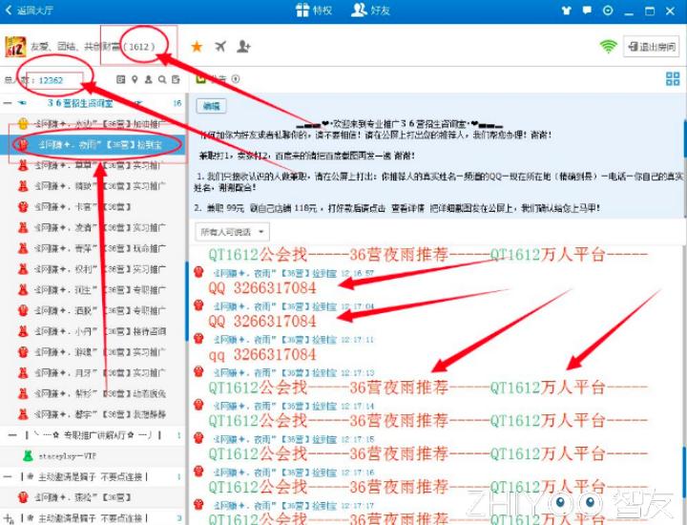Select the user 权利 实习推广

(x=93, y=269)
